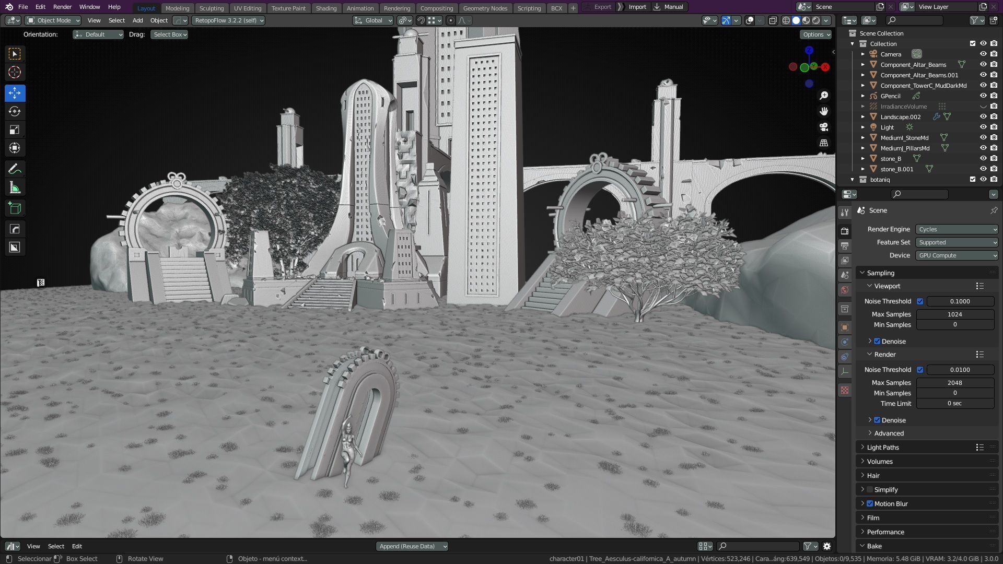Open the Output properties tab icon

[x=845, y=246]
